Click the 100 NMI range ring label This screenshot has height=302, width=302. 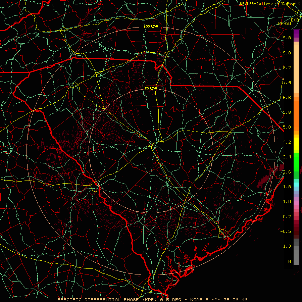click(151, 27)
